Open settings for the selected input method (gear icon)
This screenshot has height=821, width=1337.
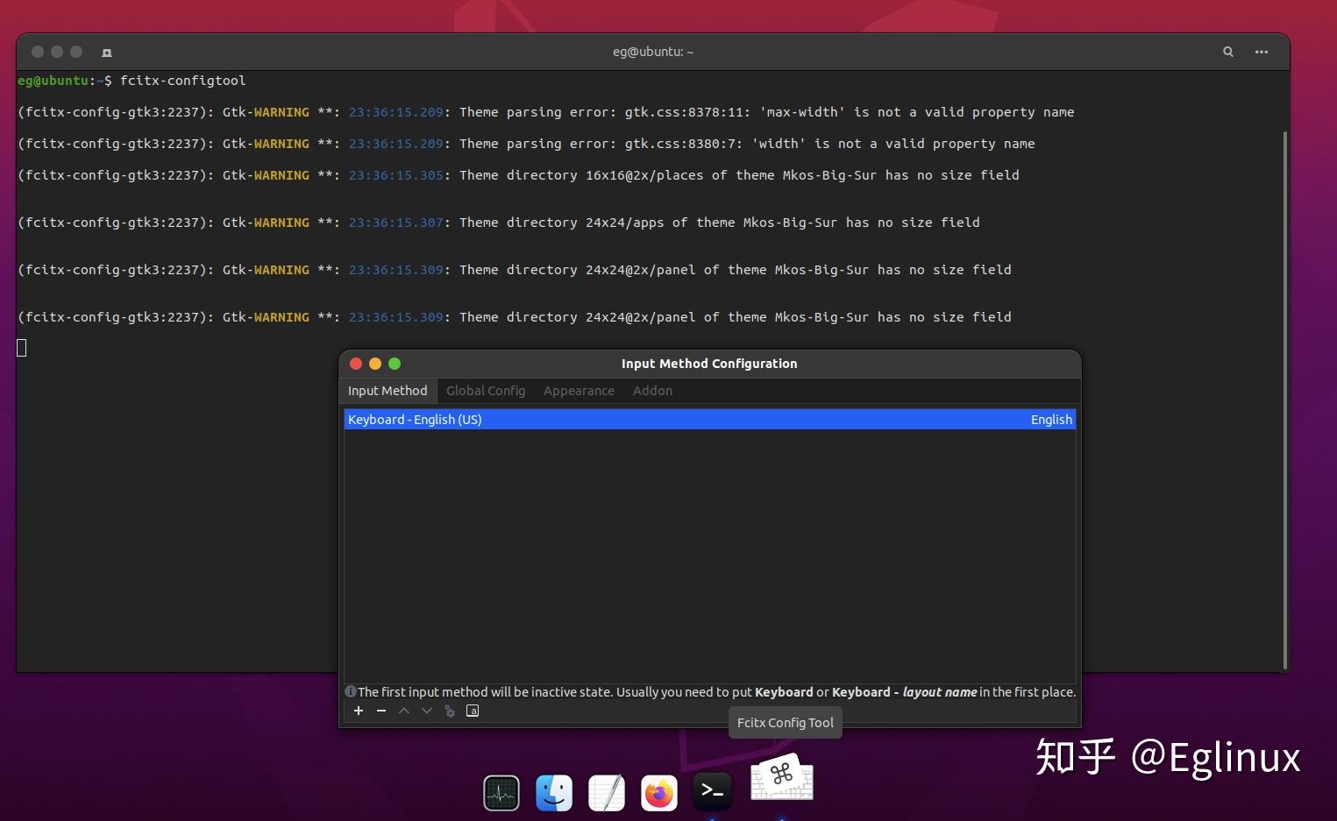coord(450,711)
